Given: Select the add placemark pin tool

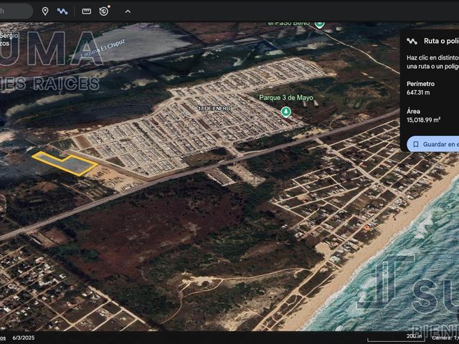Looking at the screenshot, I should (x=45, y=11).
